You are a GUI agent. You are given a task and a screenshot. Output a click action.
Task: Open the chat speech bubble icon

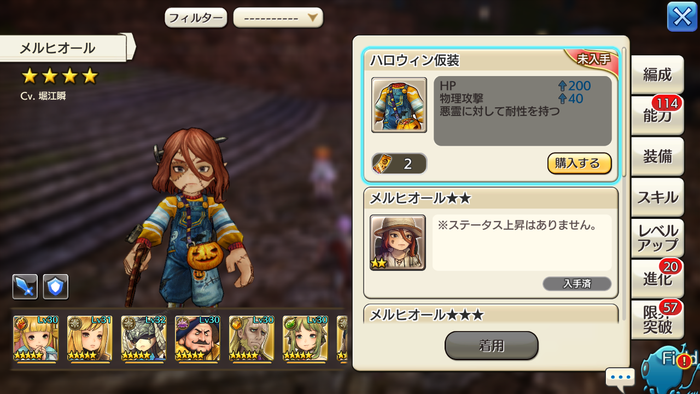click(x=620, y=378)
